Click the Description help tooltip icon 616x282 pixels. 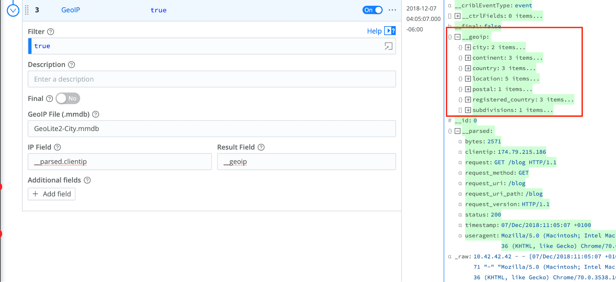71,65
